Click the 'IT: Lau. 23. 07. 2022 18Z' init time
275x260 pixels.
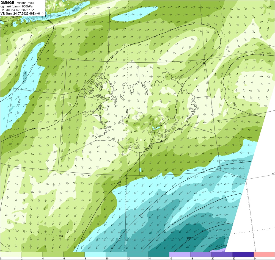(x=17, y=10)
